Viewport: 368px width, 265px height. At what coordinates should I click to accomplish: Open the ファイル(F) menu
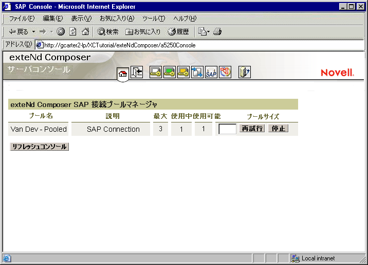pyautogui.click(x=22, y=19)
